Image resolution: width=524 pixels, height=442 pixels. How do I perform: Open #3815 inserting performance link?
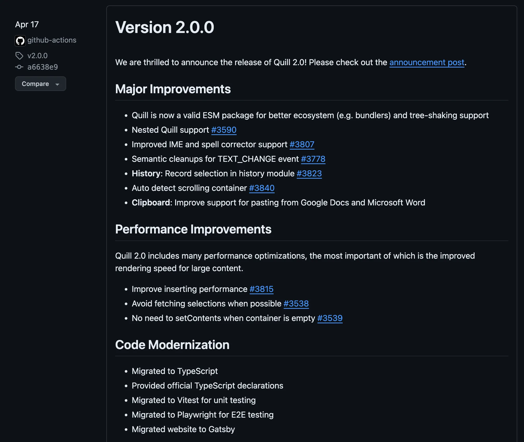coord(261,289)
